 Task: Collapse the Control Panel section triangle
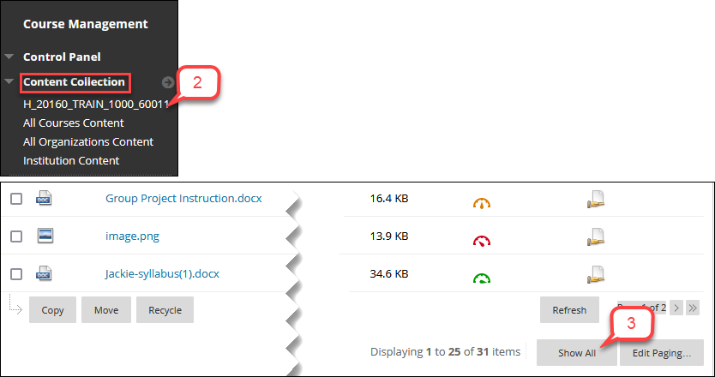[x=9, y=57]
